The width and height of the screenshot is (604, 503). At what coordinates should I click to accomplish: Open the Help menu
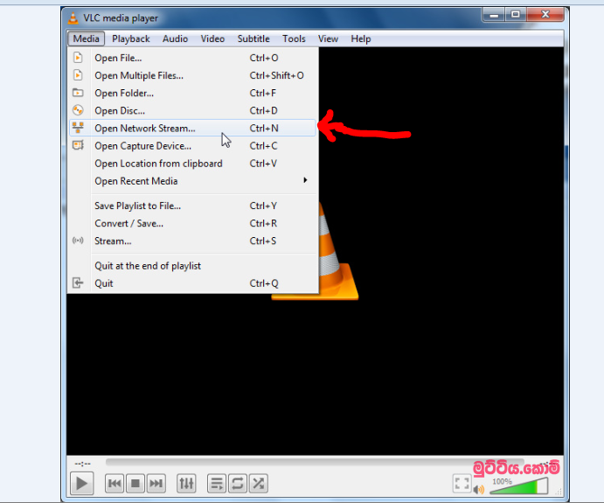pyautogui.click(x=361, y=39)
